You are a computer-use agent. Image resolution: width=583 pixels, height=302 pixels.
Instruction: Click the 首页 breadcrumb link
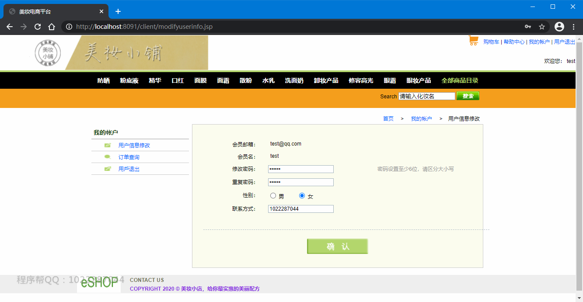(388, 118)
